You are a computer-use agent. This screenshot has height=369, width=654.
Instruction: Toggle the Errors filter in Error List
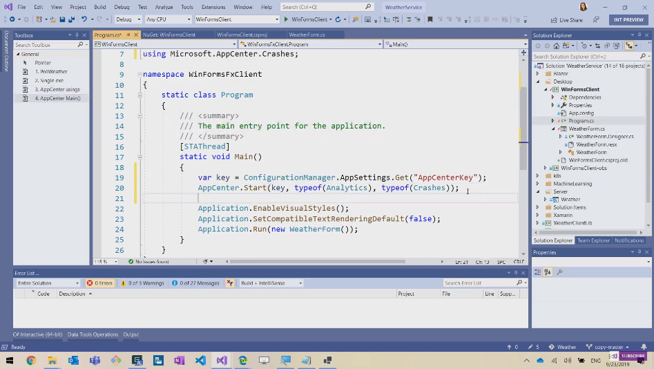(99, 283)
